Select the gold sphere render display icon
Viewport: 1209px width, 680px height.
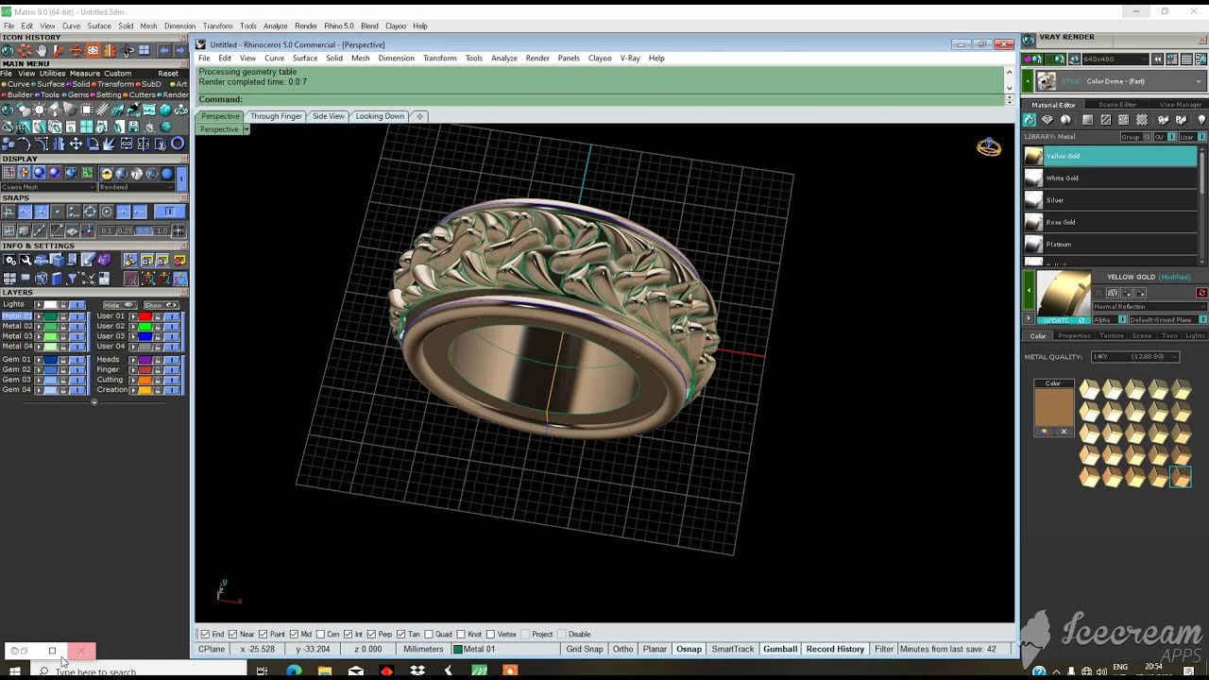(107, 173)
